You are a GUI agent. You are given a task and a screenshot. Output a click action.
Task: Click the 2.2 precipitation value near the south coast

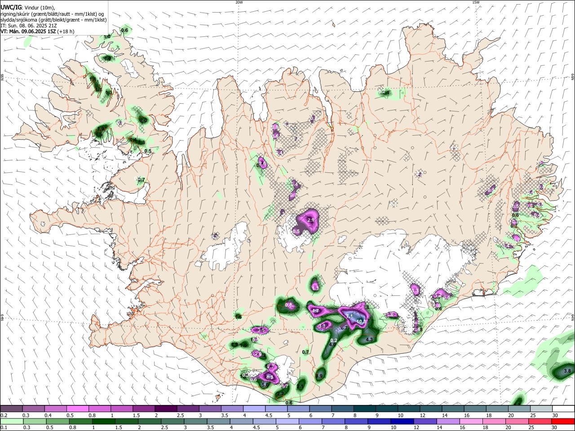click(x=279, y=394)
